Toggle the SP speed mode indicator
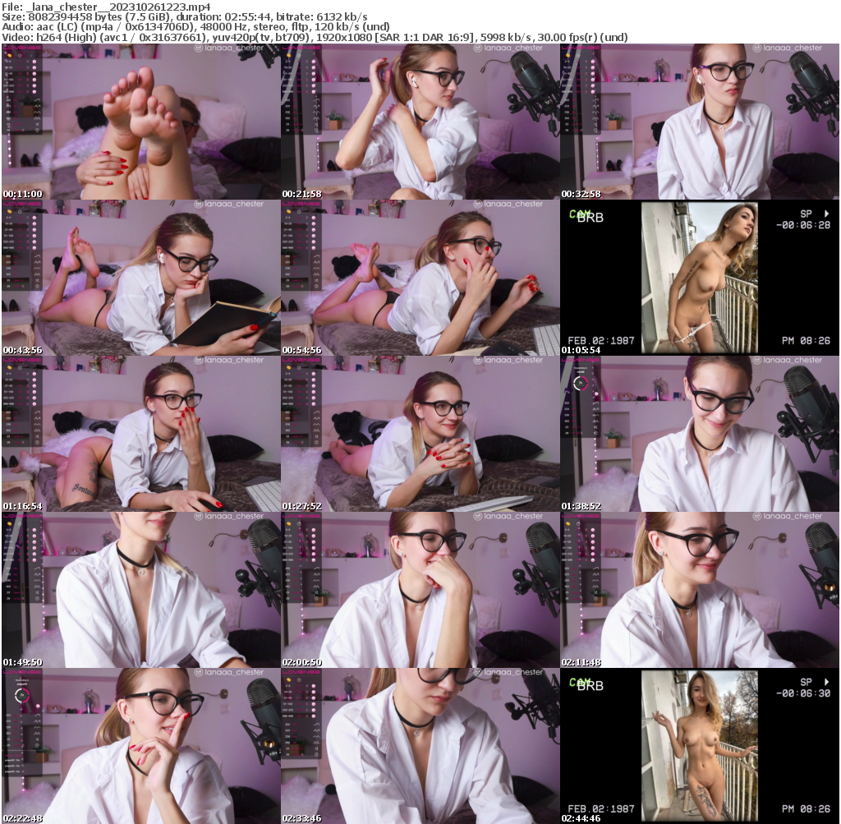The width and height of the screenshot is (841, 824). [x=806, y=213]
